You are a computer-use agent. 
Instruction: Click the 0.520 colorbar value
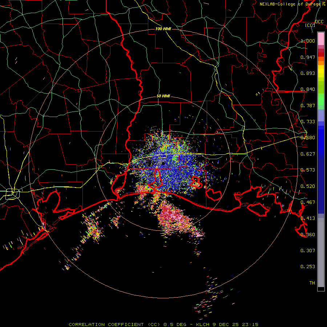point(308,186)
